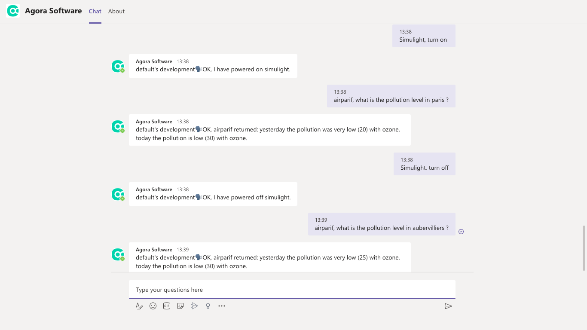
Task: Click the Stream icon in compose toolbar
Action: 194,306
